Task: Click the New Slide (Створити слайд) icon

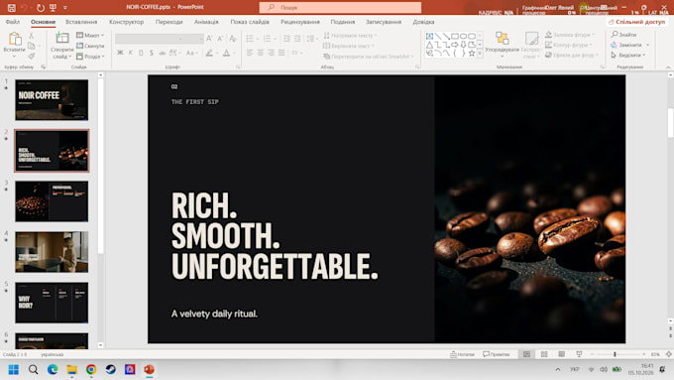Action: [61, 39]
